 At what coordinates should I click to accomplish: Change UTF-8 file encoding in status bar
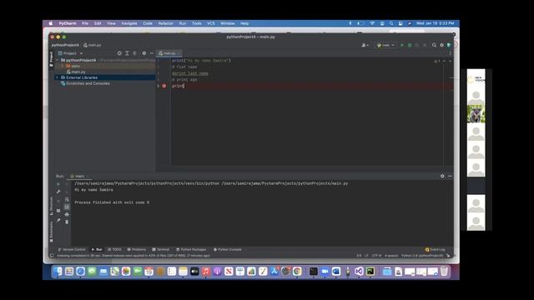pos(376,256)
